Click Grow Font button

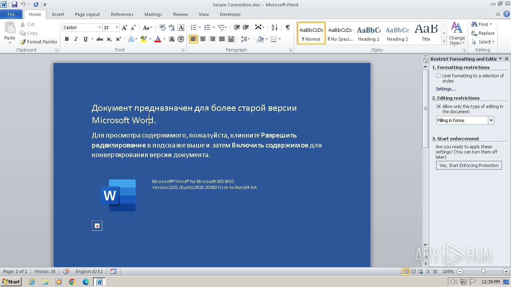click(125, 28)
